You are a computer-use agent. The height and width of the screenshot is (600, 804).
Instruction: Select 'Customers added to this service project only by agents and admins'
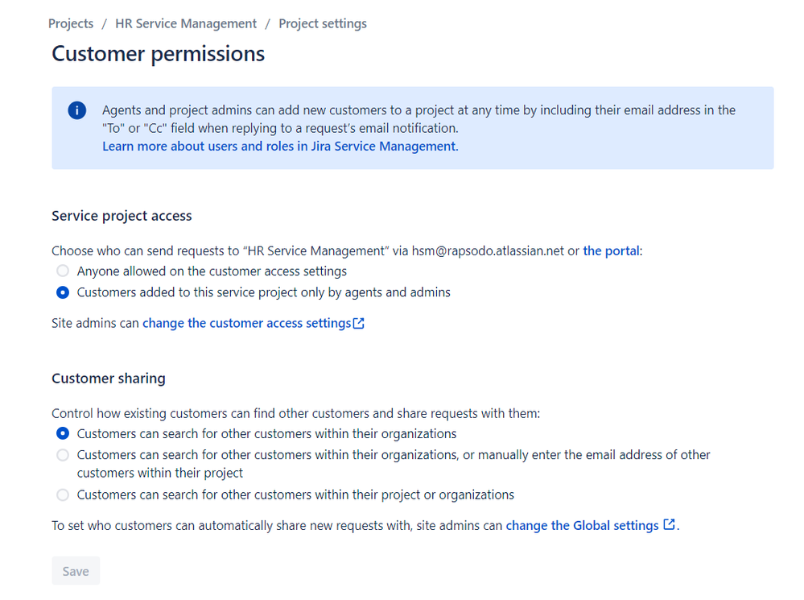pos(62,292)
